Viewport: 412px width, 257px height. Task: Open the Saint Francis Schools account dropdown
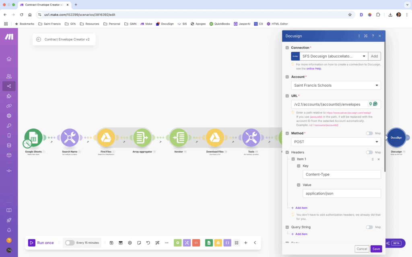pyautogui.click(x=336, y=85)
